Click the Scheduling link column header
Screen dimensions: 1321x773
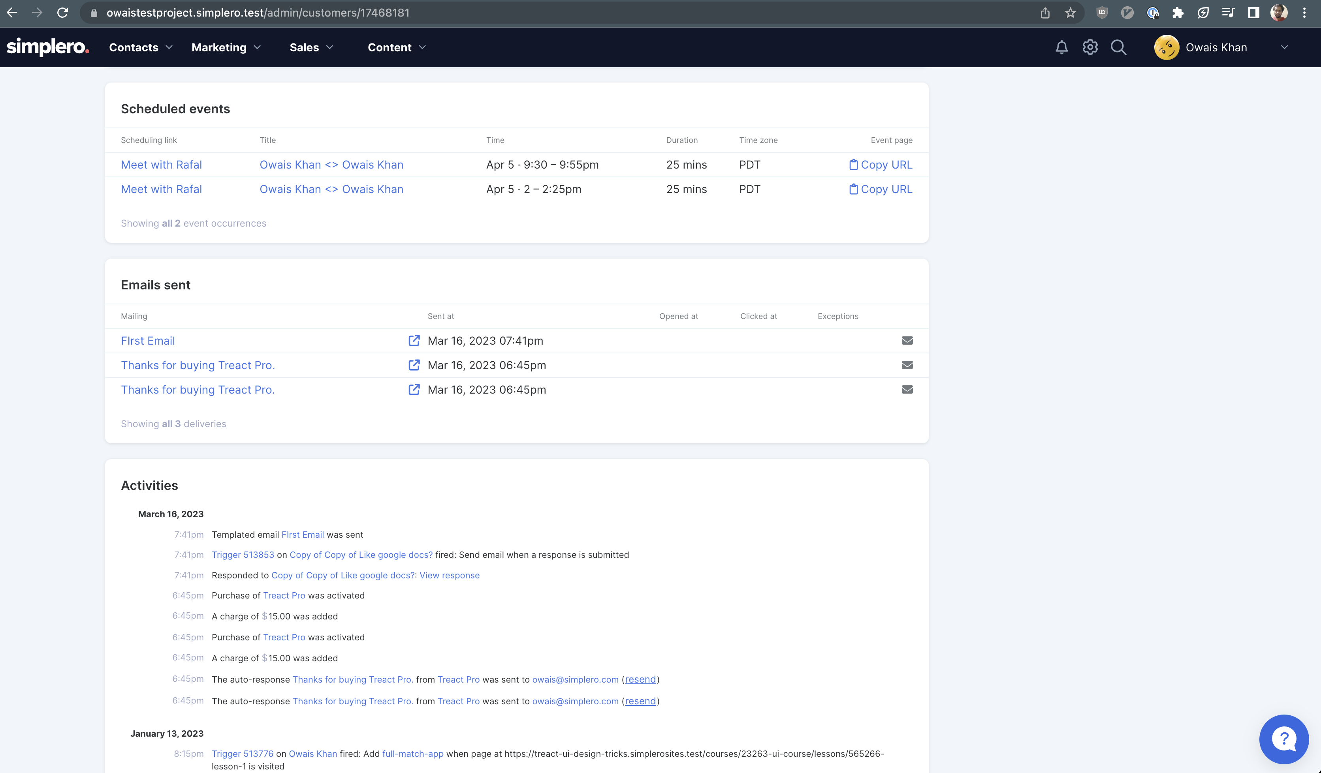(149, 140)
